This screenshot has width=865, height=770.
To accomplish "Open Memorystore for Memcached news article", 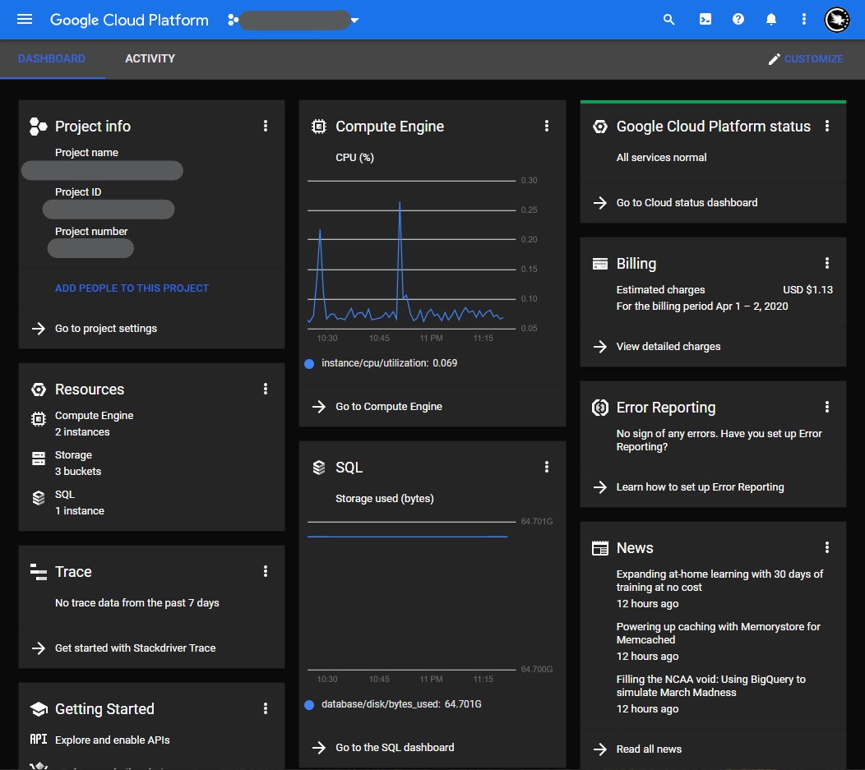I will tap(719, 634).
